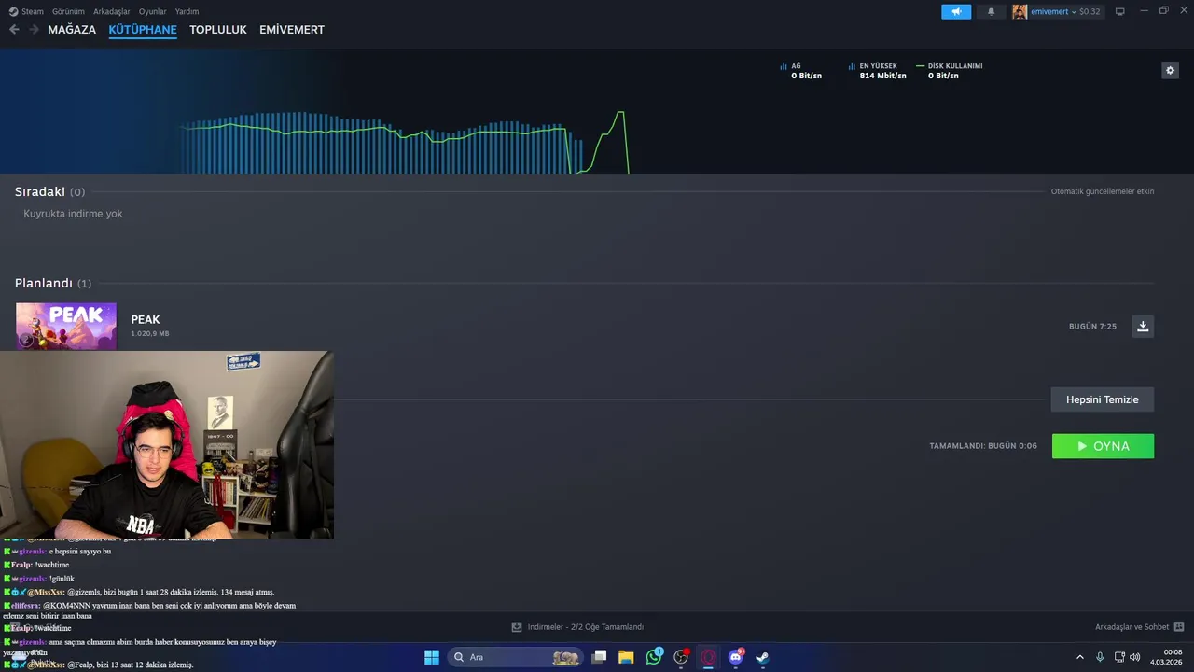Image resolution: width=1194 pixels, height=672 pixels.
Task: Open the network tray icon
Action: [1119, 657]
